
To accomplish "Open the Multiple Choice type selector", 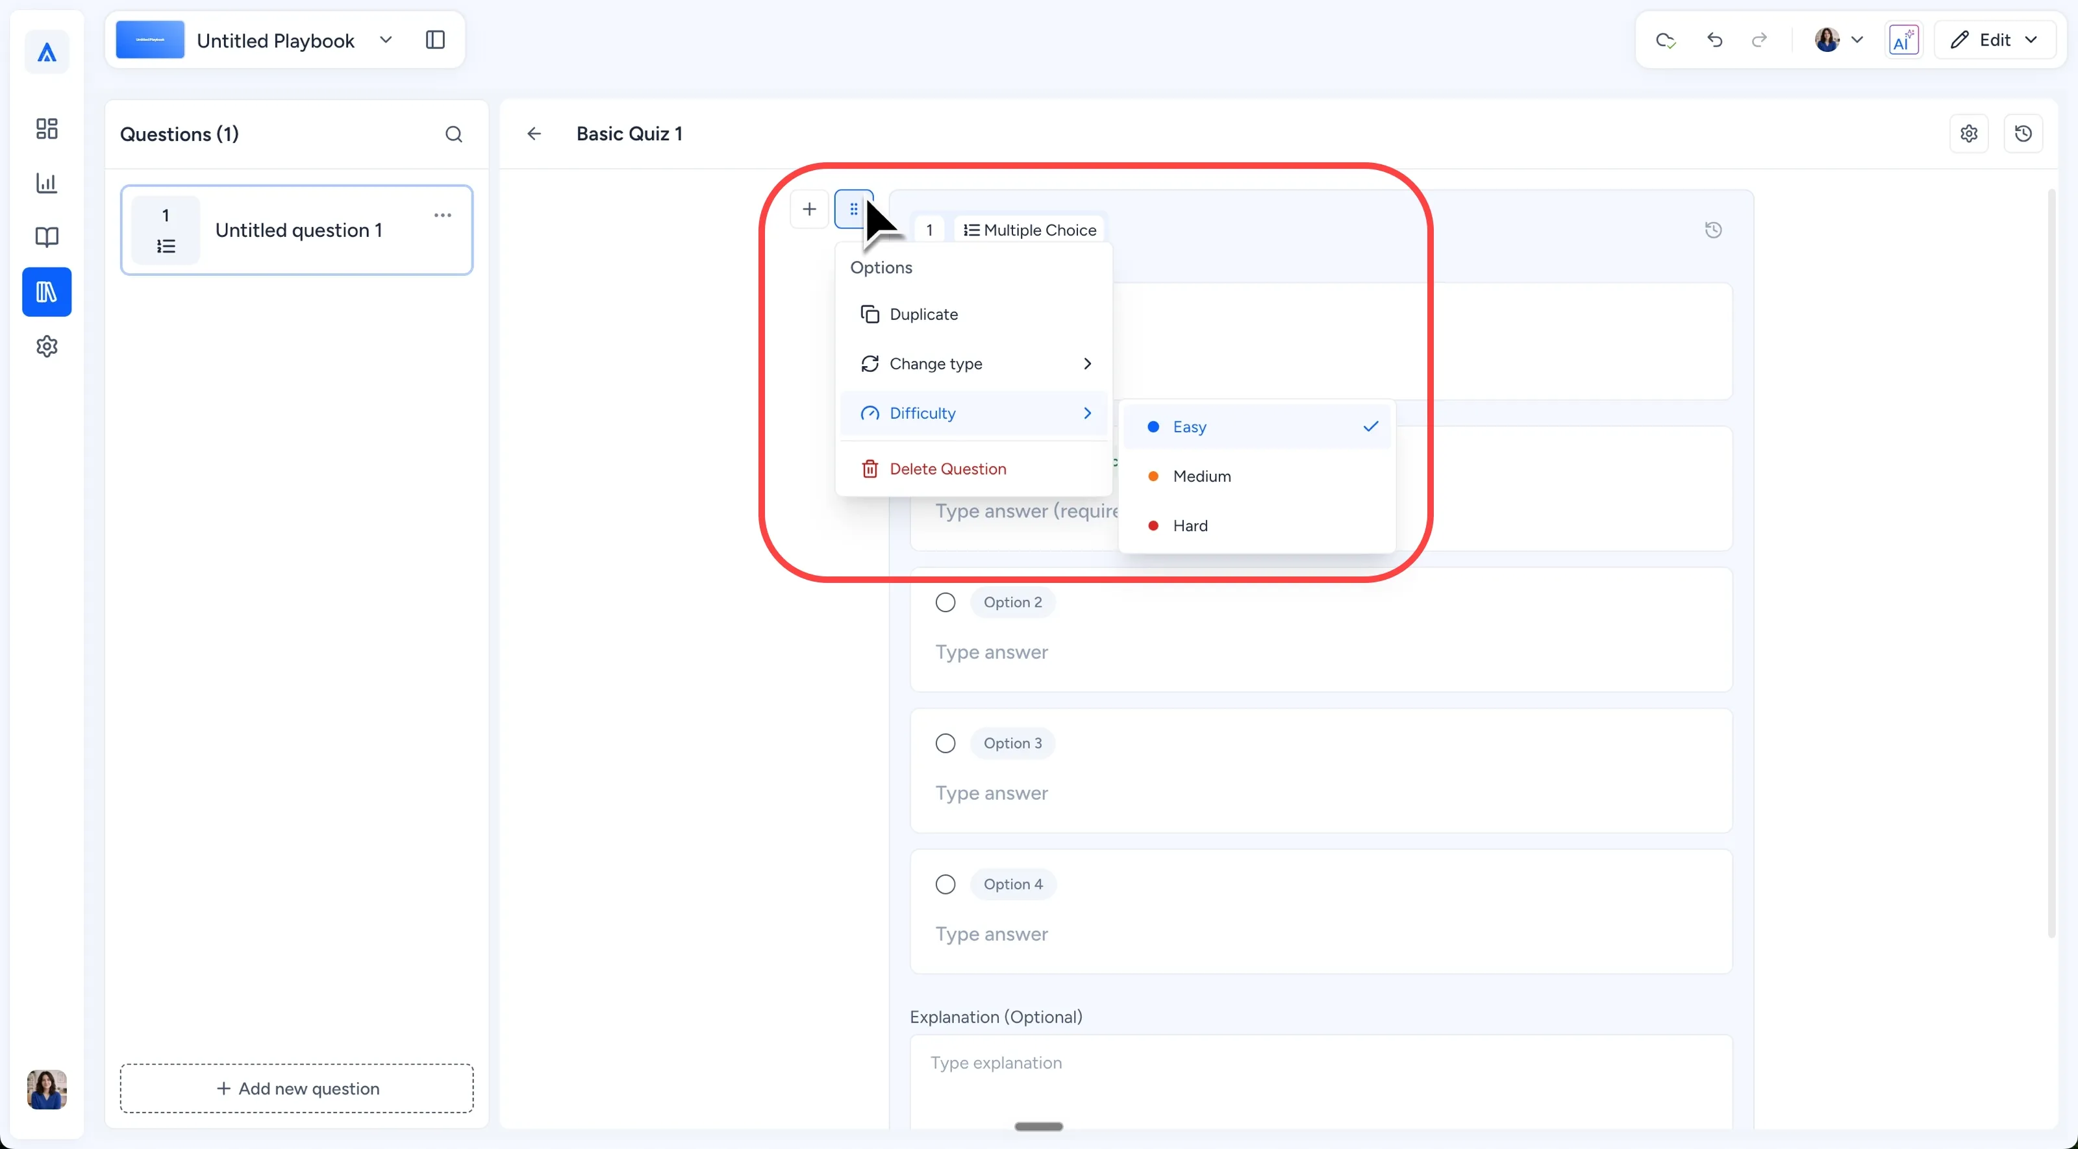I will tap(1029, 230).
